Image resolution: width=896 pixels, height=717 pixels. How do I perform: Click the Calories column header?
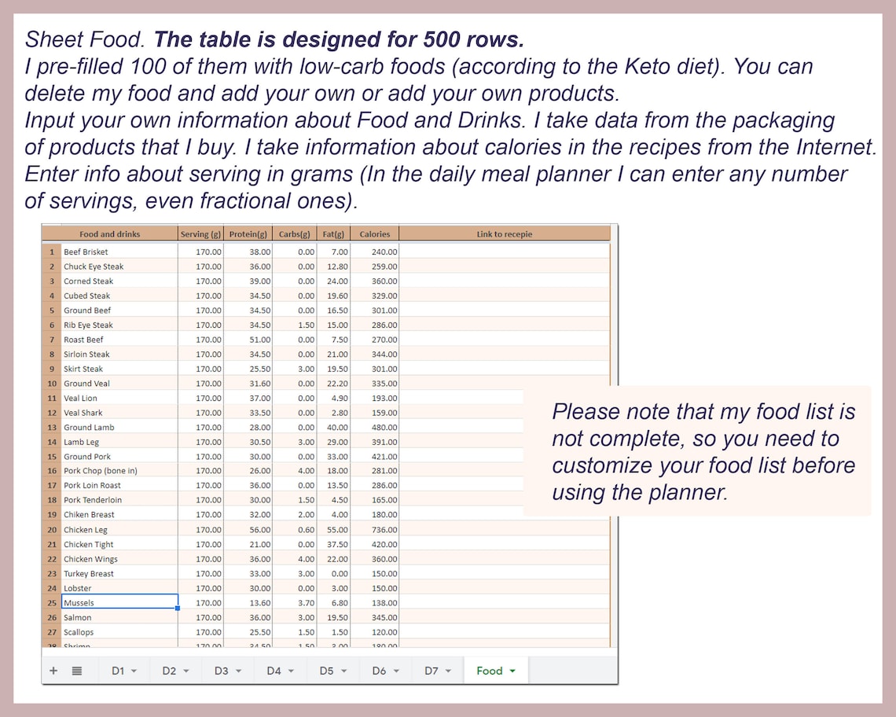(x=375, y=233)
